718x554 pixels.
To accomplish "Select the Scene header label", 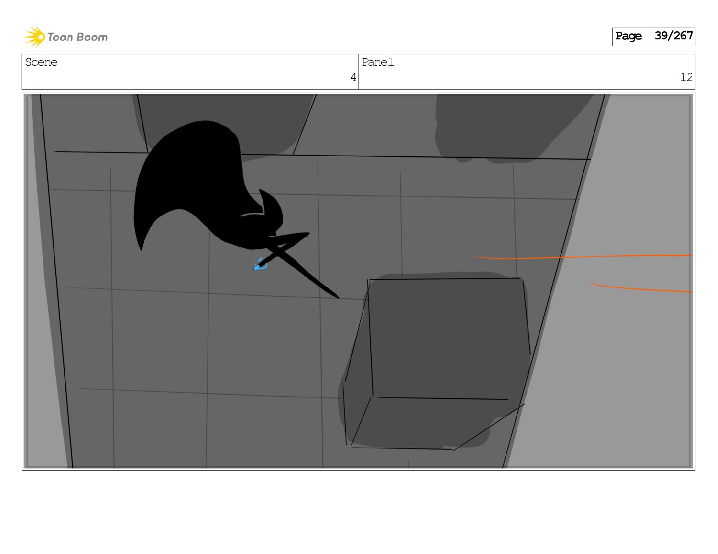I will 41,62.
